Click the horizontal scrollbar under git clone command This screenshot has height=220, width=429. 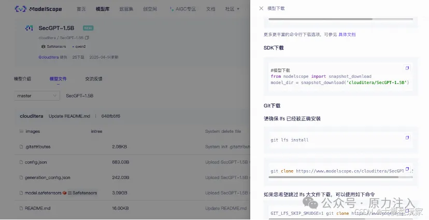334,177
